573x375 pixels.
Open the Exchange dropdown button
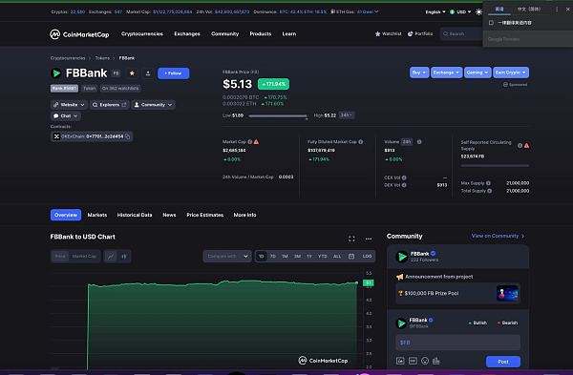(x=446, y=73)
